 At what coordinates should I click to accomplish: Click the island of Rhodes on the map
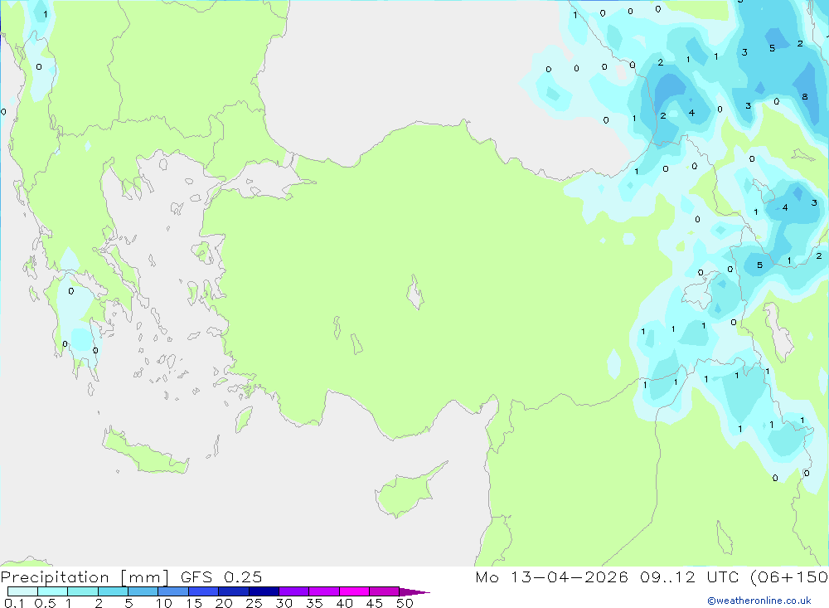coord(243,419)
